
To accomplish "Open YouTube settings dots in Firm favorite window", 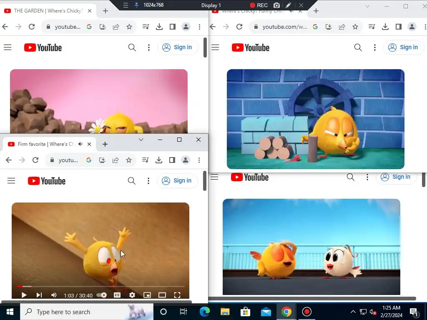I will coord(148,181).
